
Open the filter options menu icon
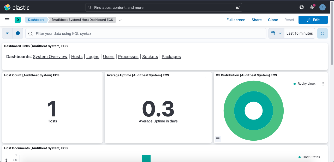pyautogui.click(x=7, y=33)
